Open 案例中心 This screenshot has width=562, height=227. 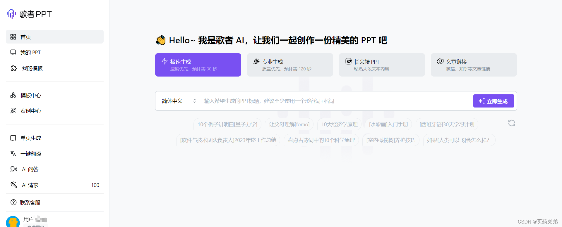pyautogui.click(x=55, y=111)
